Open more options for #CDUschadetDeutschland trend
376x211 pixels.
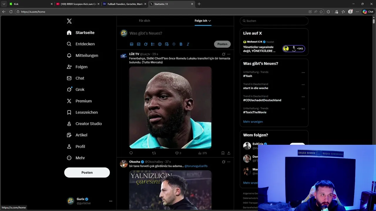[x=303, y=97]
